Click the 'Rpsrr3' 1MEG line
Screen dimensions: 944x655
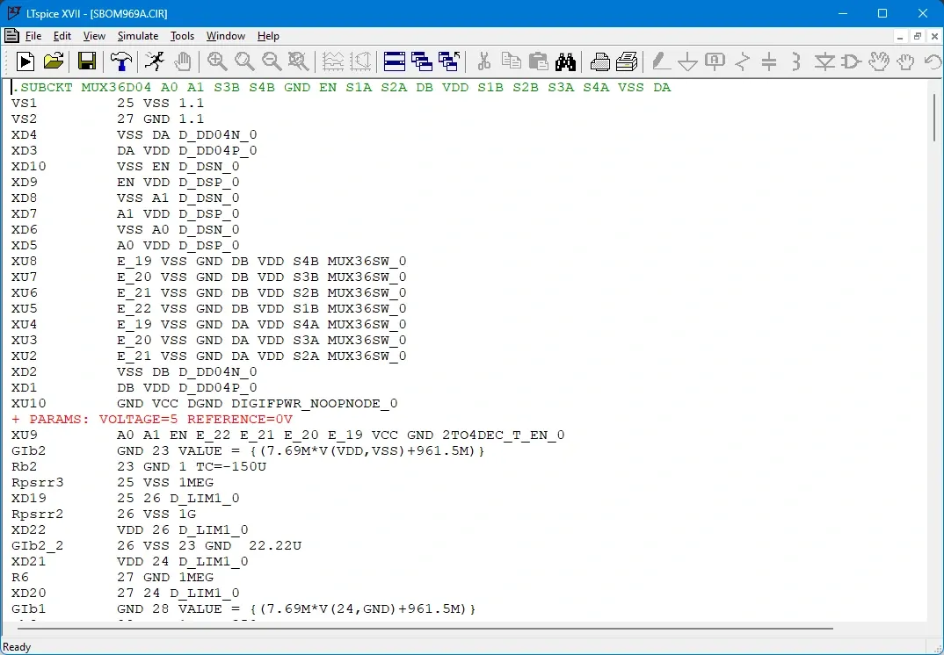113,482
